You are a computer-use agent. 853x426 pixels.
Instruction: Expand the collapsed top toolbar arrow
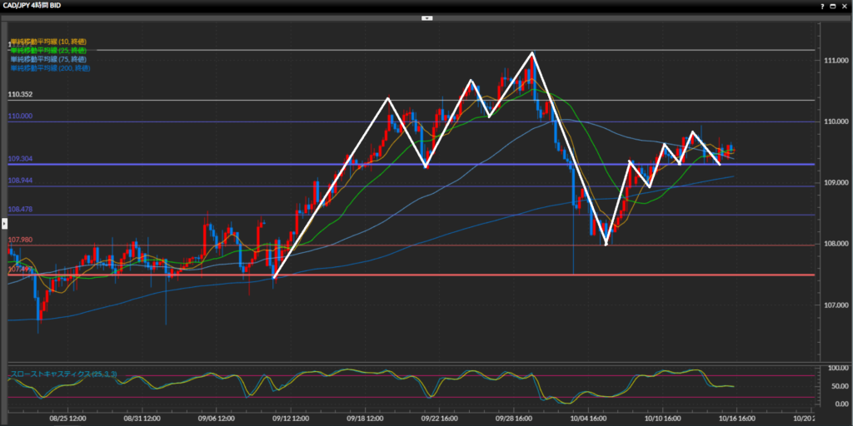[426, 17]
